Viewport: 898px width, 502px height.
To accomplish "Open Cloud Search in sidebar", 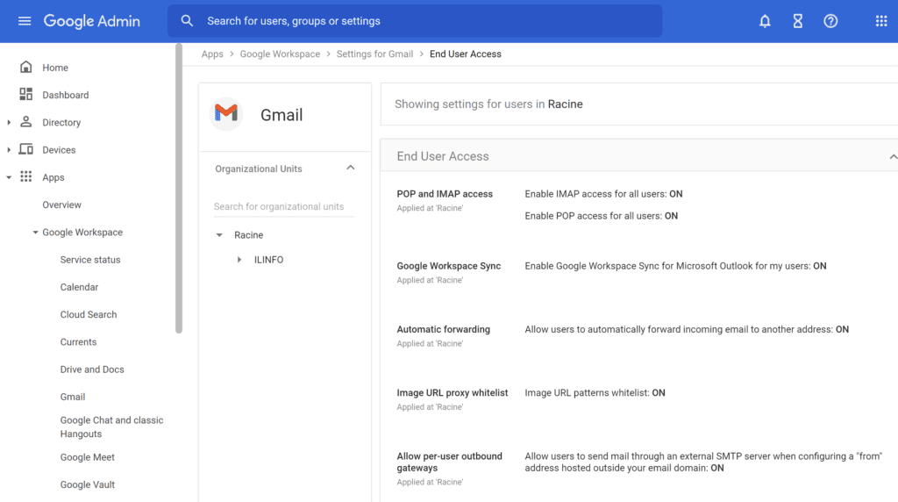I will (x=89, y=314).
